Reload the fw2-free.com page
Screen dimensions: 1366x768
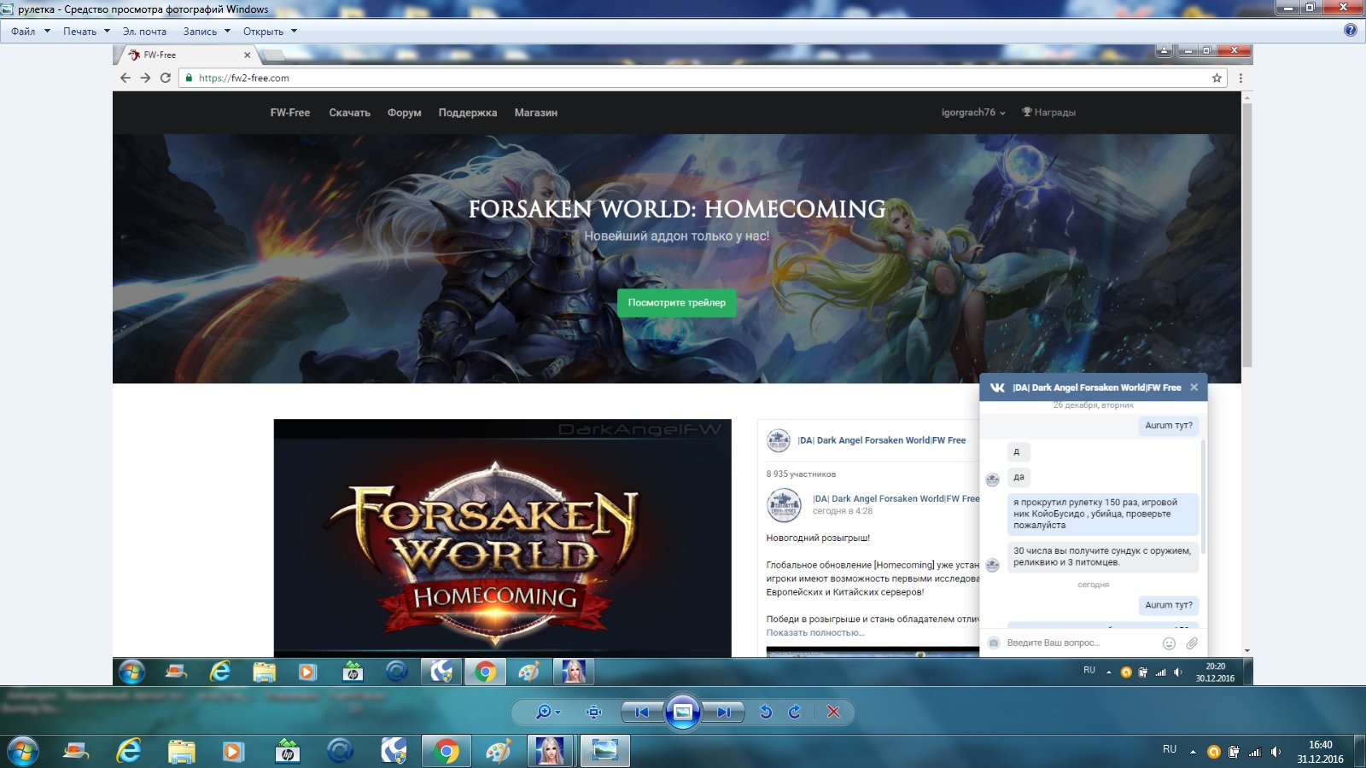(x=166, y=78)
